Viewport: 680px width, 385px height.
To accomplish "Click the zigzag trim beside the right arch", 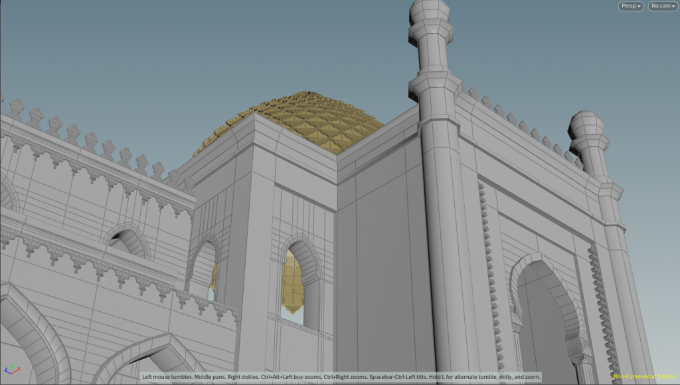I will click(x=603, y=304).
